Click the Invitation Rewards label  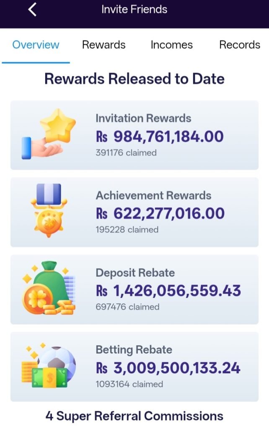click(143, 118)
